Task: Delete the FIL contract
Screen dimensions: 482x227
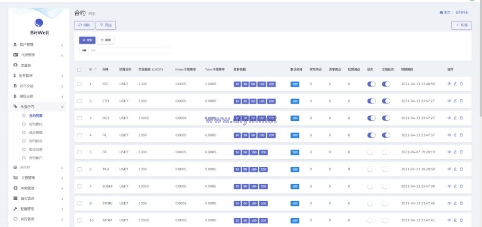Action: (461, 135)
